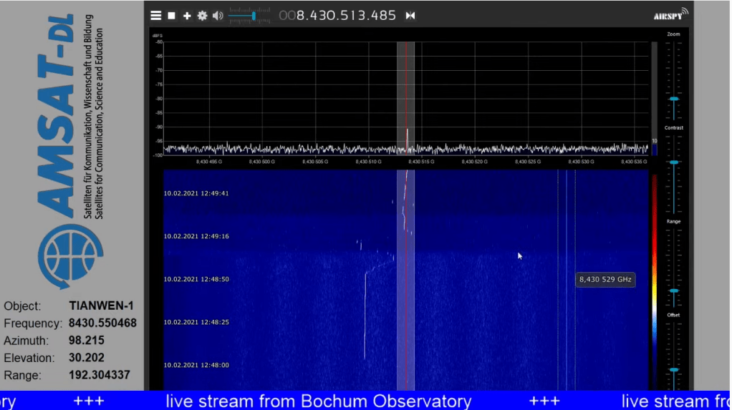
Task: Click the waterfall color gradient bar
Action: point(653,279)
